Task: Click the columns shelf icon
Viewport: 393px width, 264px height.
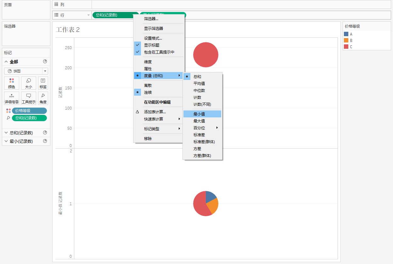Action: (x=56, y=4)
